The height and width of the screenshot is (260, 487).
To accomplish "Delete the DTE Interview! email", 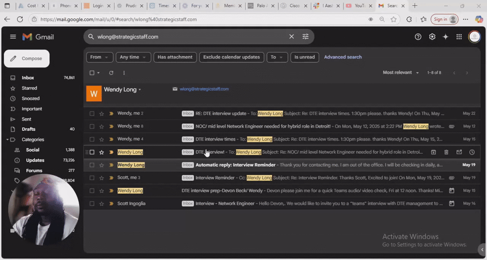I will point(446,152).
